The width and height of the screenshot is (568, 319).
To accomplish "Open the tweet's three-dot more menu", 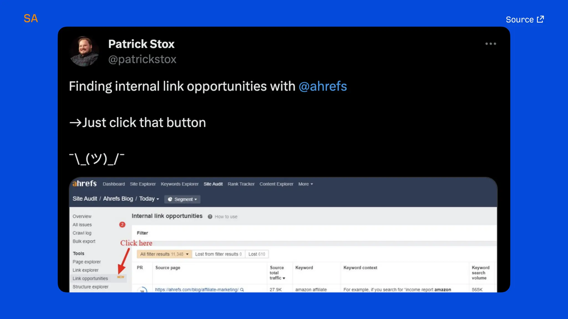I will coord(491,44).
